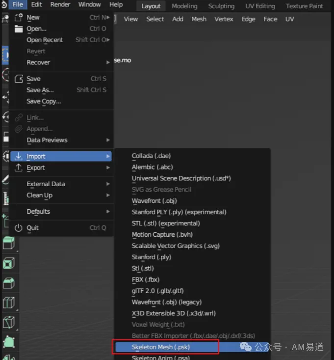
Task: Open the File menu
Action: click(18, 4)
